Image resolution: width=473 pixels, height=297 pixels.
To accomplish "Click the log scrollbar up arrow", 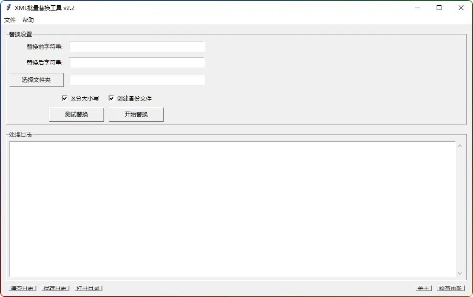I will click(x=460, y=146).
